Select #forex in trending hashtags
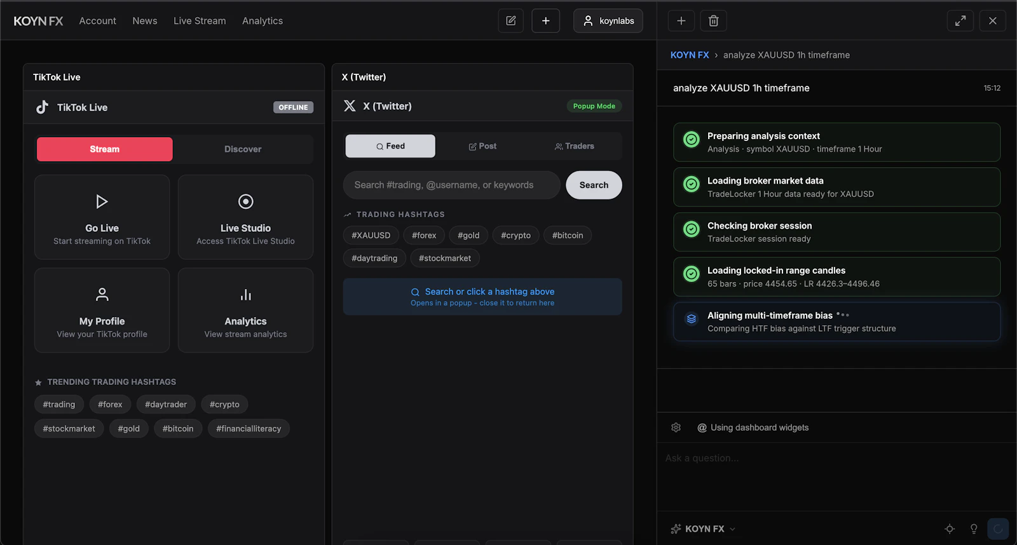 [x=110, y=405]
